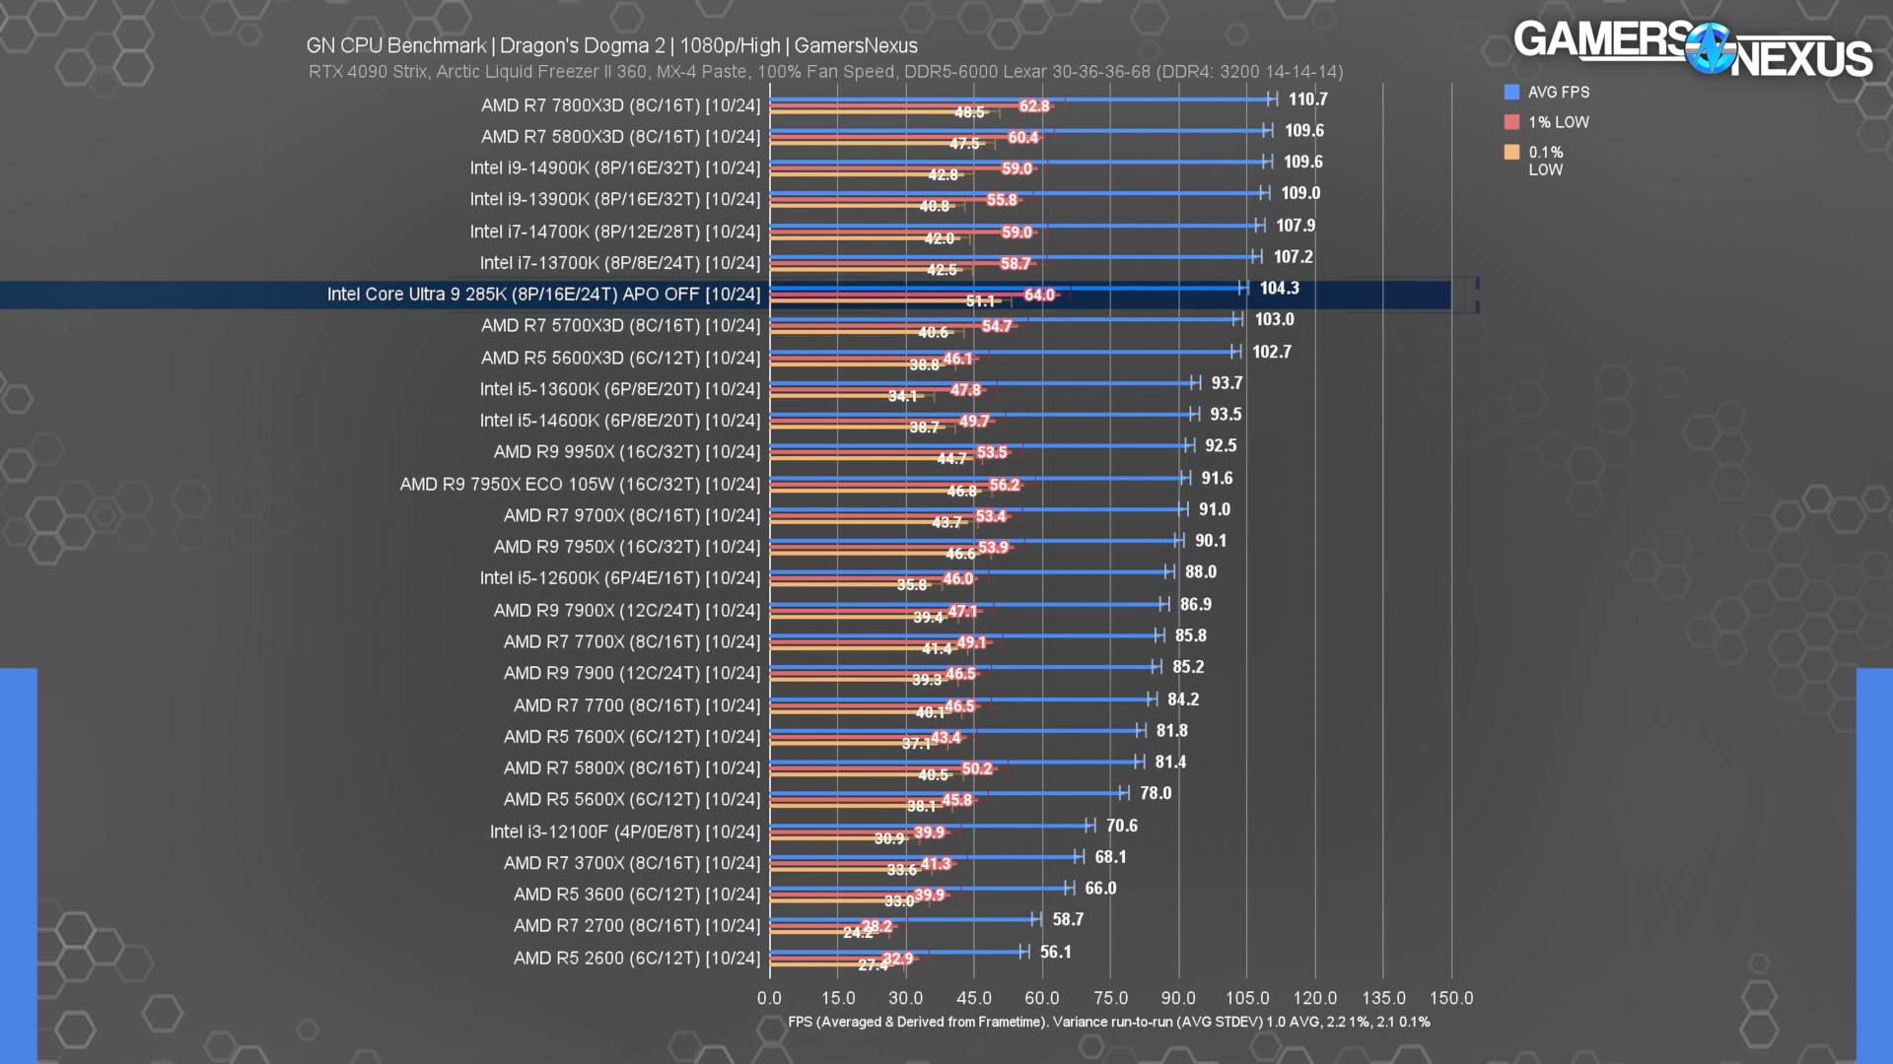Image resolution: width=1893 pixels, height=1064 pixels.
Task: Click the 150.0 x-axis tick label
Action: tap(1451, 998)
